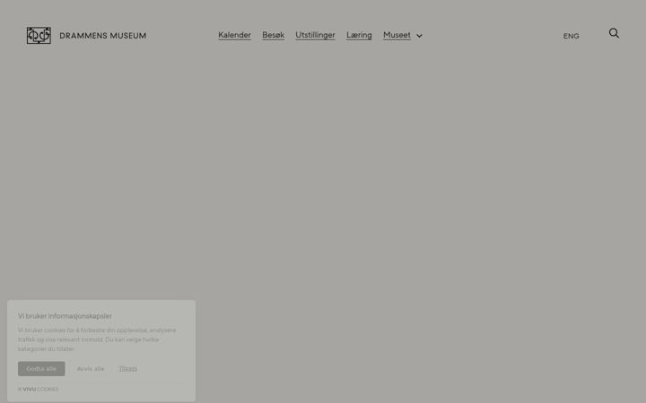The image size is (646, 403).
Task: Open the Utstillinger menu item
Action: coord(315,35)
